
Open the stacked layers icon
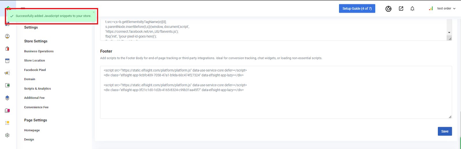7,98
